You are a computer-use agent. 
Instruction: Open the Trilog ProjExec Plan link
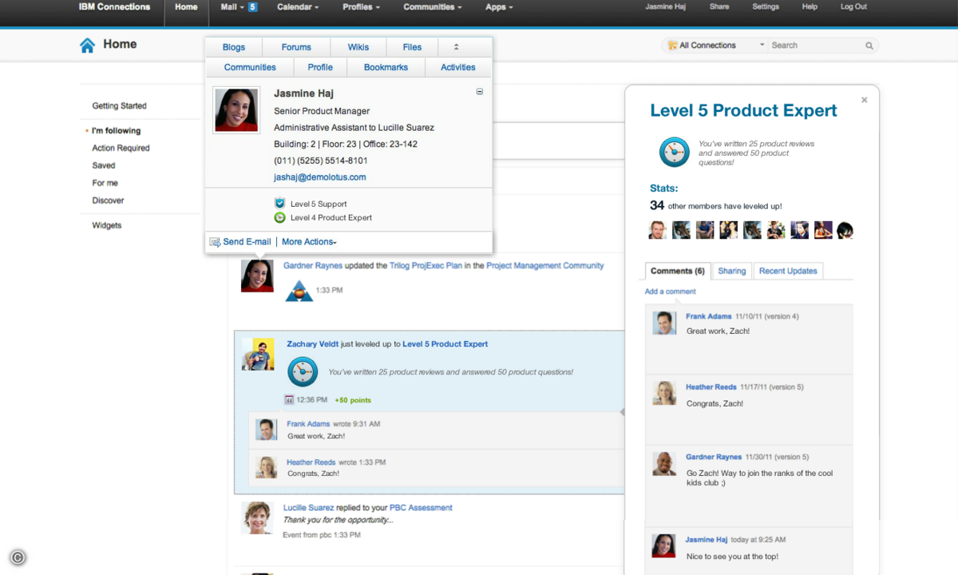click(426, 266)
